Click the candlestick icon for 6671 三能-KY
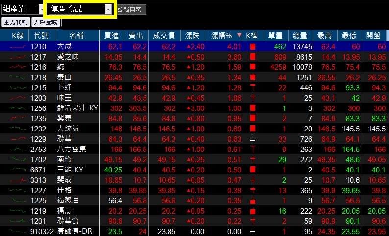 tap(253, 170)
